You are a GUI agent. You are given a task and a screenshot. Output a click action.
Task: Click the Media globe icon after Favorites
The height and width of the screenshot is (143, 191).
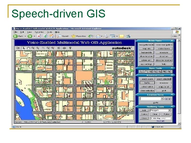90,36
